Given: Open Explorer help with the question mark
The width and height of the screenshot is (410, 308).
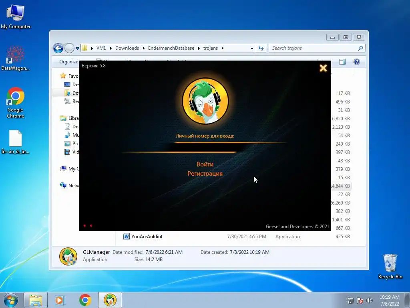Looking at the screenshot, I should tap(357, 62).
